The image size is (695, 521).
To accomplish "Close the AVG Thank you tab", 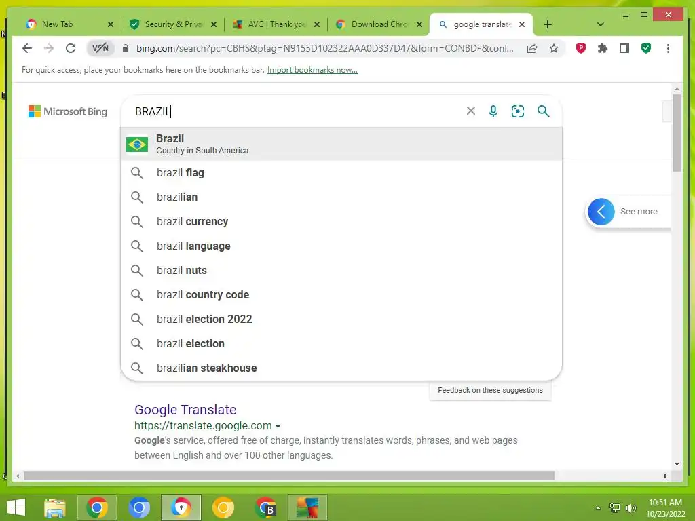I will (x=317, y=24).
